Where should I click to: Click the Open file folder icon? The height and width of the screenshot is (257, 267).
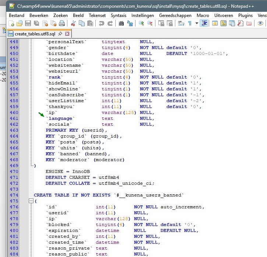tap(20, 23)
